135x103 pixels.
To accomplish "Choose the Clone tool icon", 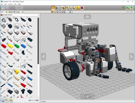I will 57,8.
